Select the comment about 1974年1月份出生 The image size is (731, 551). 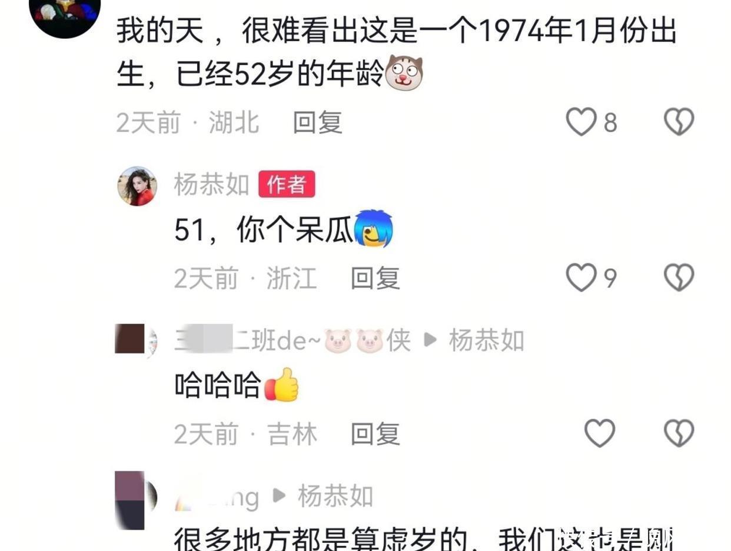(x=396, y=54)
